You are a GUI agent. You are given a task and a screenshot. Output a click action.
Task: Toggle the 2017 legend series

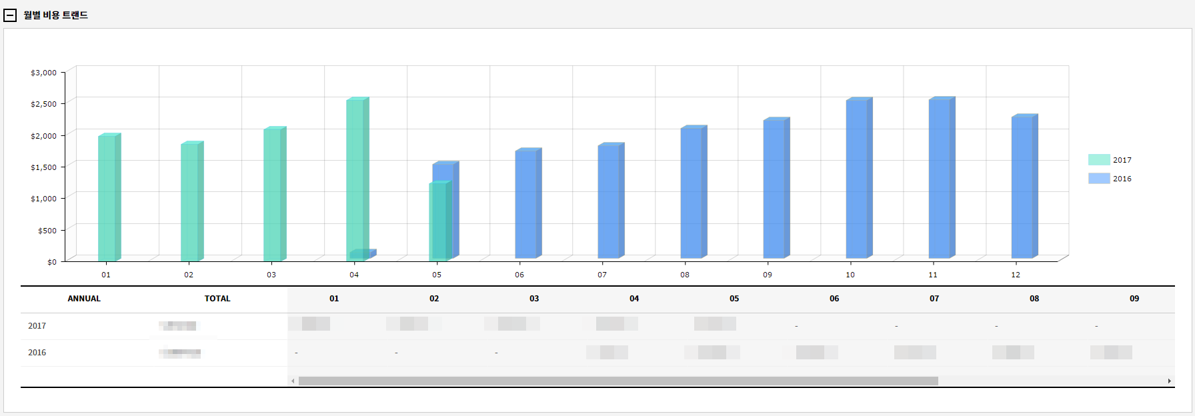pos(1122,160)
